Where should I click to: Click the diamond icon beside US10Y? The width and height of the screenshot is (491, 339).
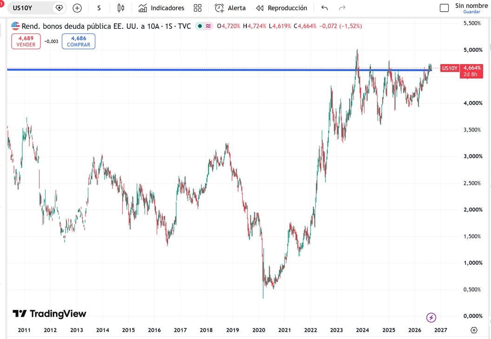click(x=59, y=8)
